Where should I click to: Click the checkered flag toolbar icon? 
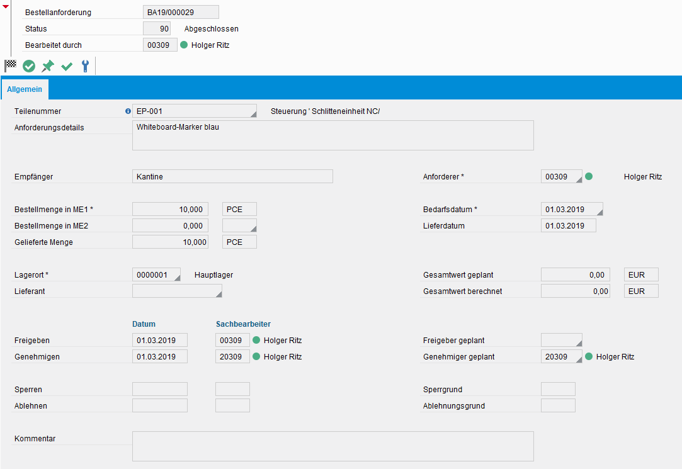[10, 65]
